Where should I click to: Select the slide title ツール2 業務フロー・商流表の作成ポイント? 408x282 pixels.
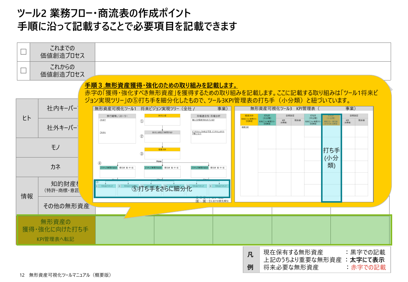pos(104,13)
